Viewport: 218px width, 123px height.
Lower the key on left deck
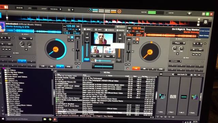click(69, 40)
